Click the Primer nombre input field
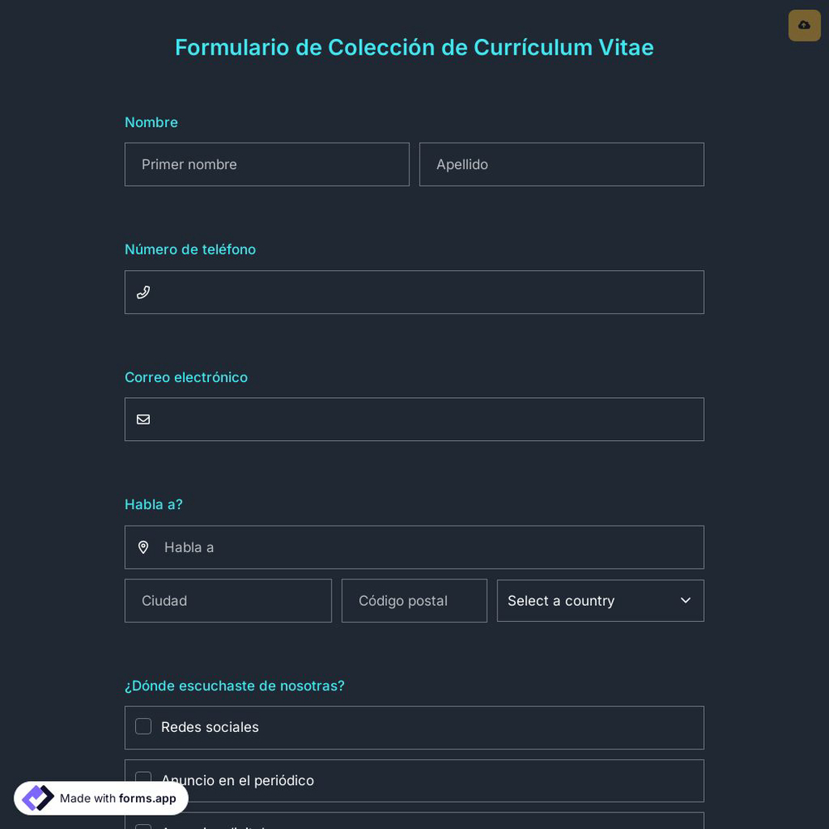The height and width of the screenshot is (829, 829). click(267, 164)
